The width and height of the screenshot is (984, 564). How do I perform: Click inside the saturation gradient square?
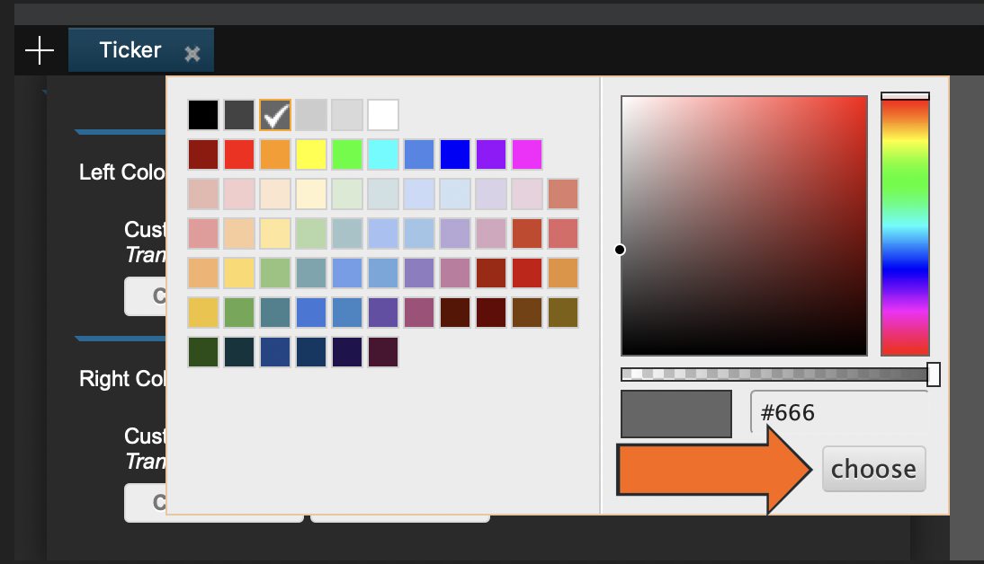pyautogui.click(x=744, y=225)
